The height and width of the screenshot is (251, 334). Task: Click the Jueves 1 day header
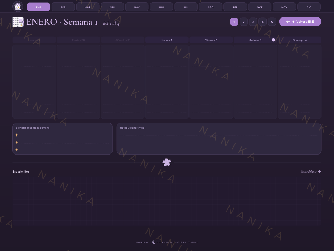(x=167, y=40)
